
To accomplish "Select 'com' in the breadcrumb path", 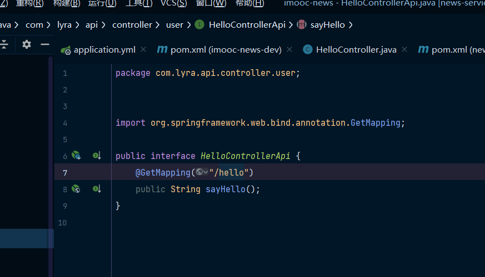I will [34, 25].
